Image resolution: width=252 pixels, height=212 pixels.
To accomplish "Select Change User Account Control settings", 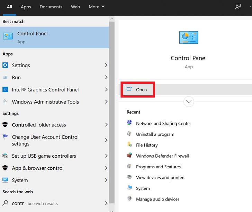I will [x=54, y=140].
